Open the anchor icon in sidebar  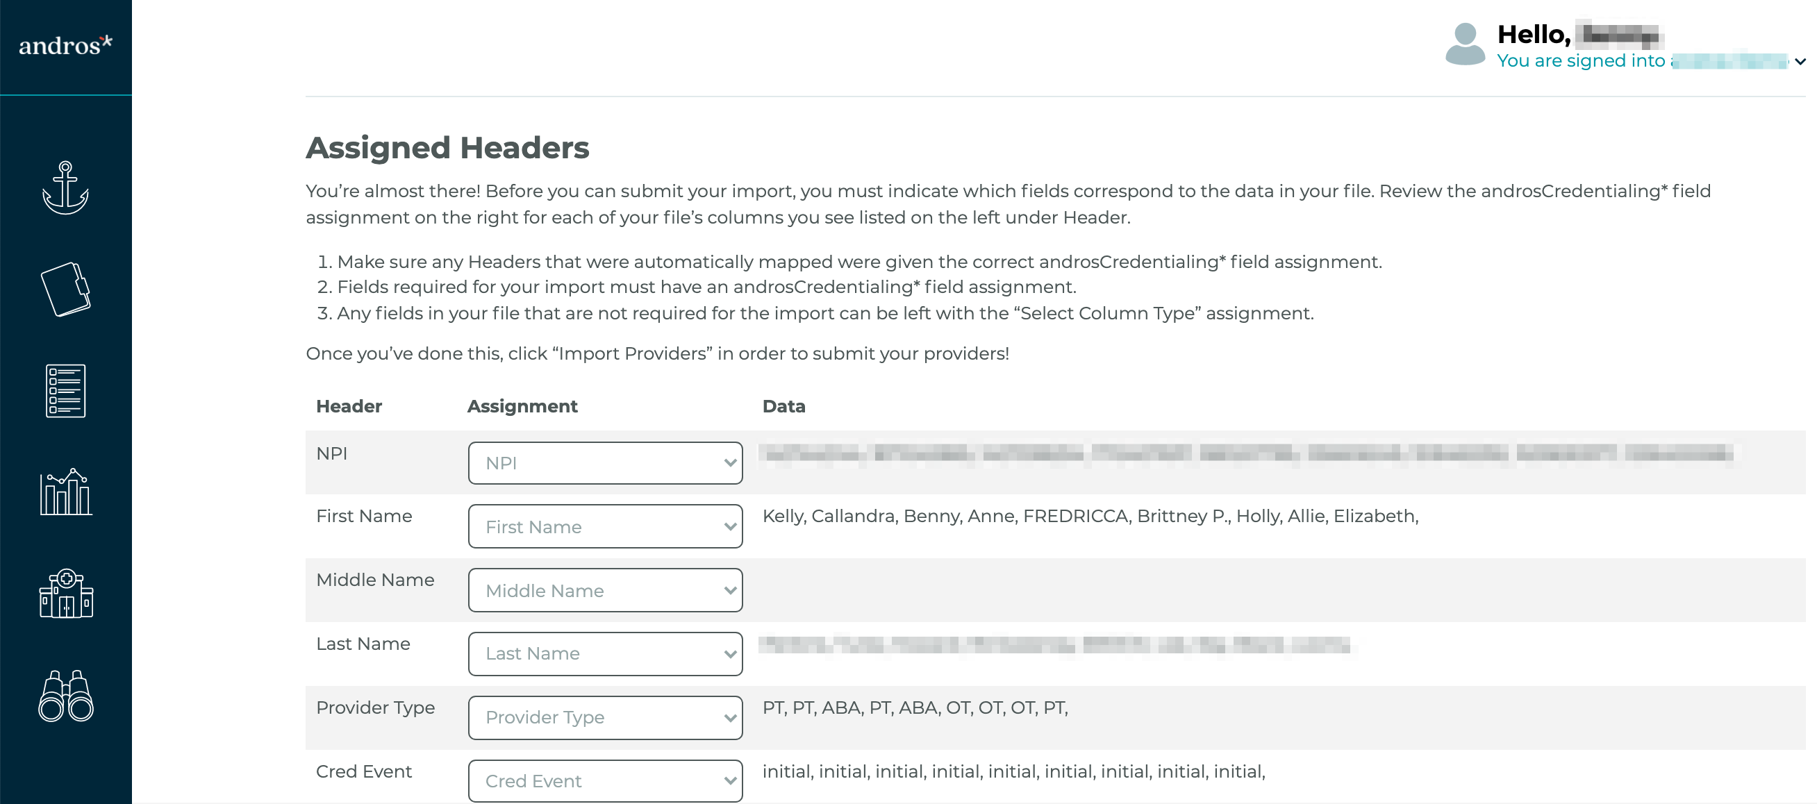pyautogui.click(x=65, y=187)
